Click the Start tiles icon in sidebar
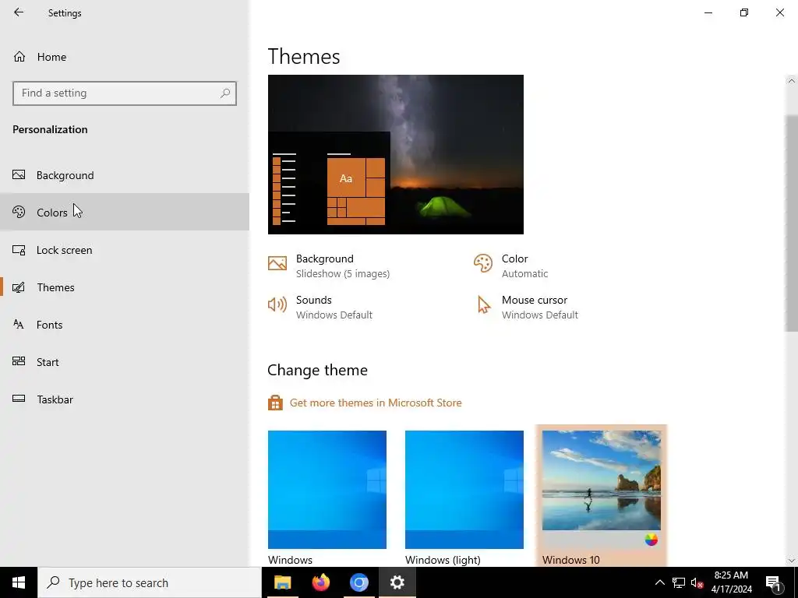Screen dimensions: 798x598 (19, 361)
